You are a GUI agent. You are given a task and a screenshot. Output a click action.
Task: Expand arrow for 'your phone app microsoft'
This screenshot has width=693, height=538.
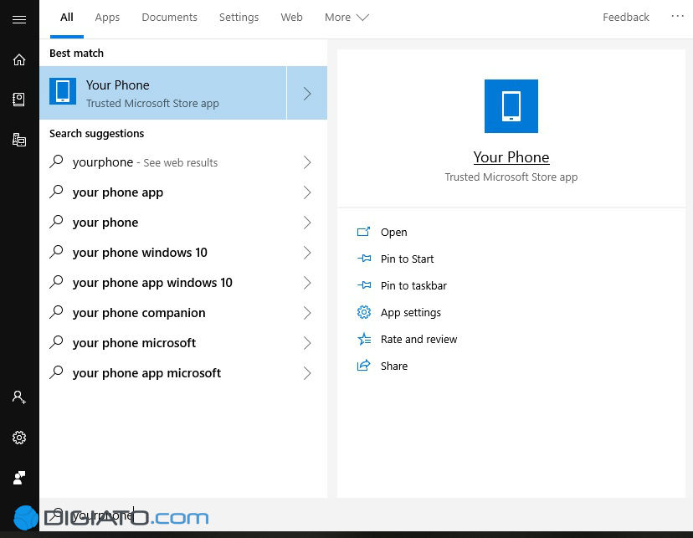tap(307, 373)
